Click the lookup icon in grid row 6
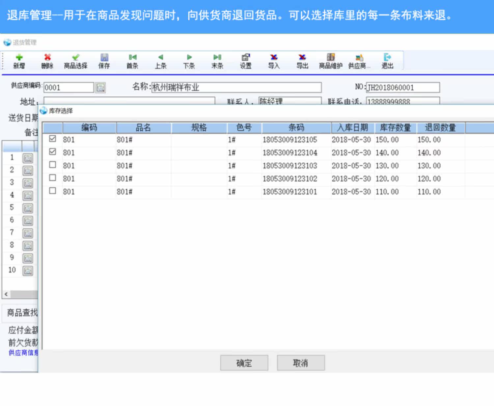The image size is (494, 406). [28, 221]
